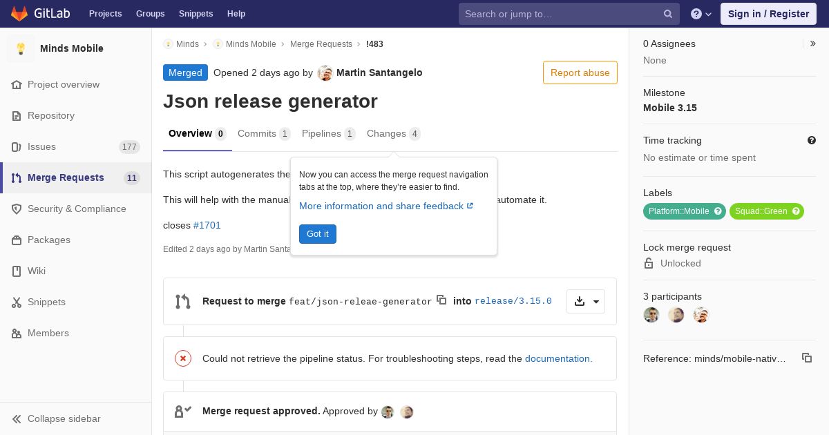Open the Groups menu
The height and width of the screenshot is (435, 829).
150,14
